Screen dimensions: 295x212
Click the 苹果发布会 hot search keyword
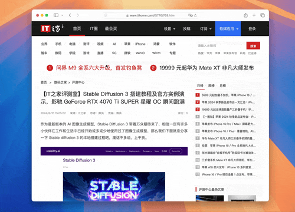tap(230, 53)
